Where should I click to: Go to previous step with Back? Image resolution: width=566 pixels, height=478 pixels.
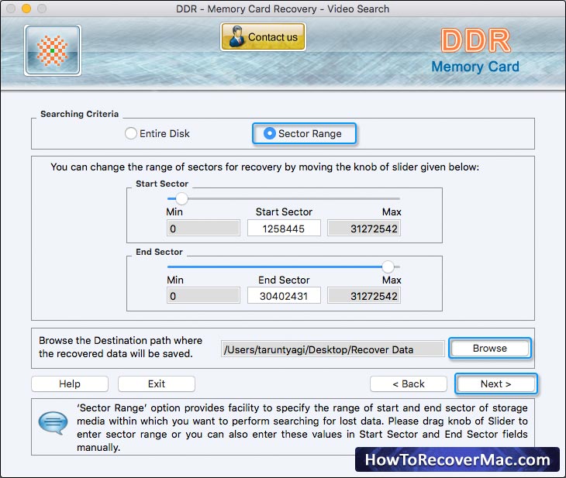point(408,384)
